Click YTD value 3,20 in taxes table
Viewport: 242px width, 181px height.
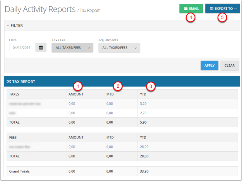click(x=143, y=104)
